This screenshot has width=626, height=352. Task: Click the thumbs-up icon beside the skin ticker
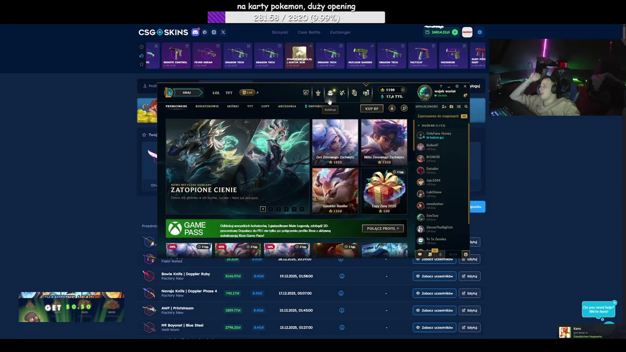tap(141, 56)
